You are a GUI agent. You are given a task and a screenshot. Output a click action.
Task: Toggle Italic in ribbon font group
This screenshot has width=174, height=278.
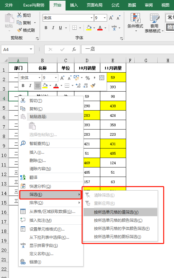coord(53,28)
